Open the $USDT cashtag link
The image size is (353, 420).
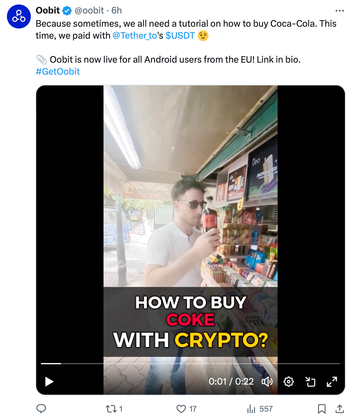point(180,36)
